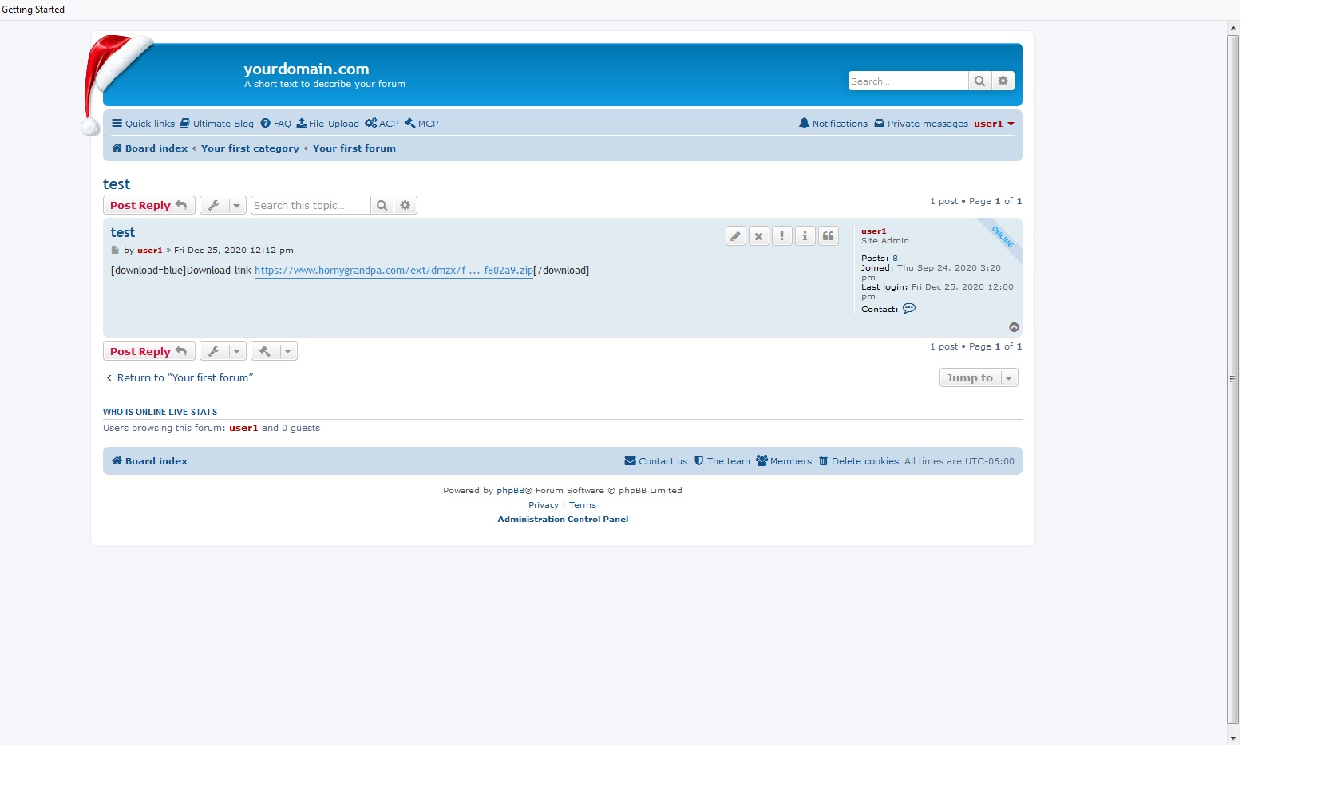Open the Quick links menu
Viewport: 1341px width, 806px height.
[144, 124]
